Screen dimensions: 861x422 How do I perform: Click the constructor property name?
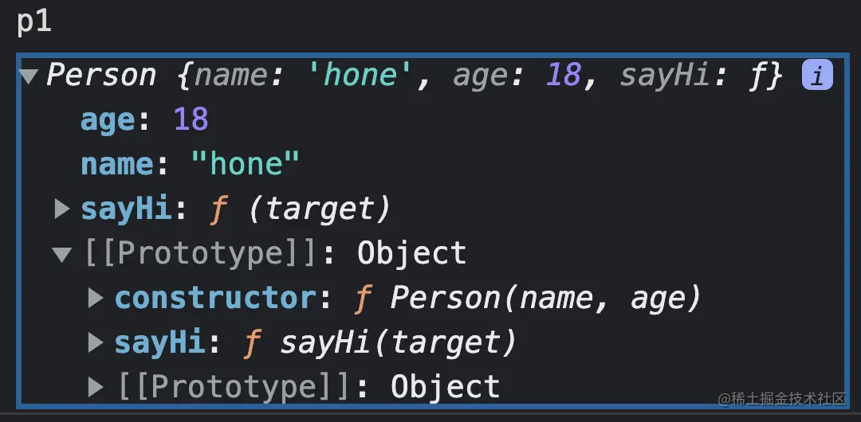215,299
